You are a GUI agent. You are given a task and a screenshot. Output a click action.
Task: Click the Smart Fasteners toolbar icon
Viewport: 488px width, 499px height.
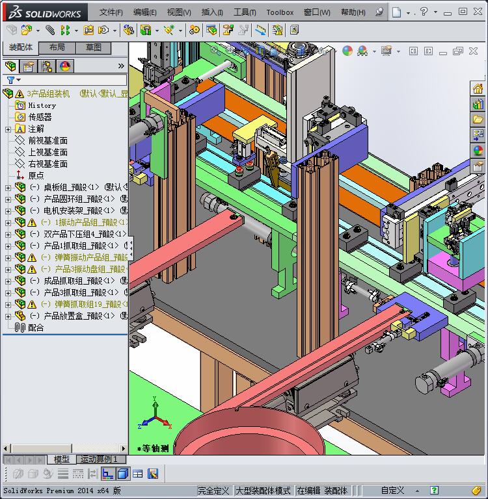[88, 31]
